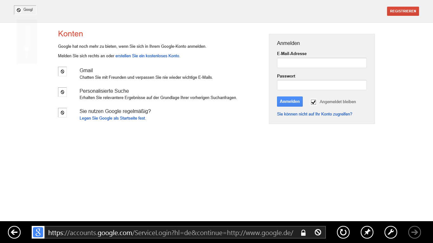The height and width of the screenshot is (243, 433).
Task: Click the blocked image icon beside Personalisierte Suche
Action: point(62,92)
